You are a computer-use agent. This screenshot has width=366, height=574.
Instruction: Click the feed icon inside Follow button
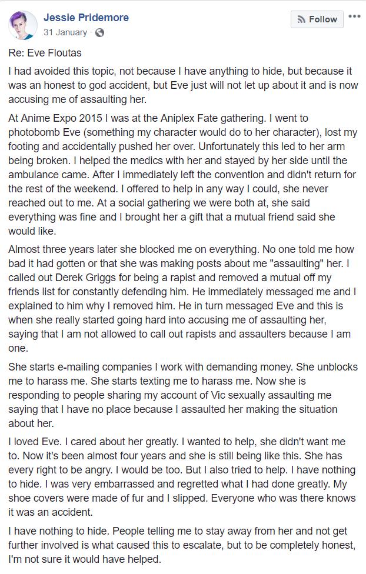pyautogui.click(x=301, y=19)
